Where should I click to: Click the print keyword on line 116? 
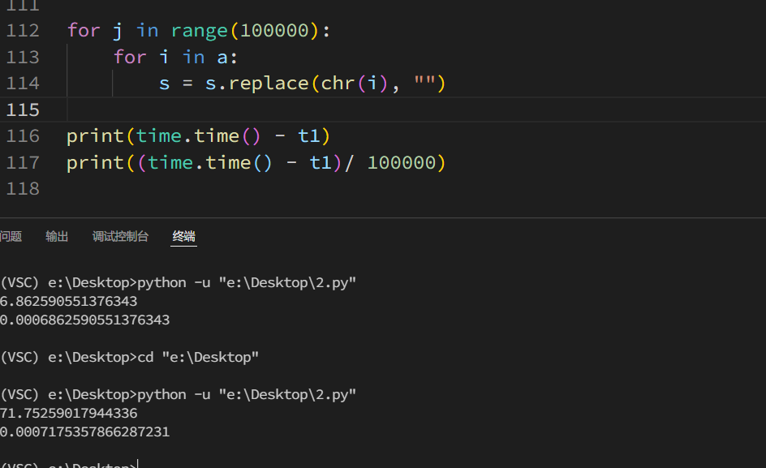(95, 136)
